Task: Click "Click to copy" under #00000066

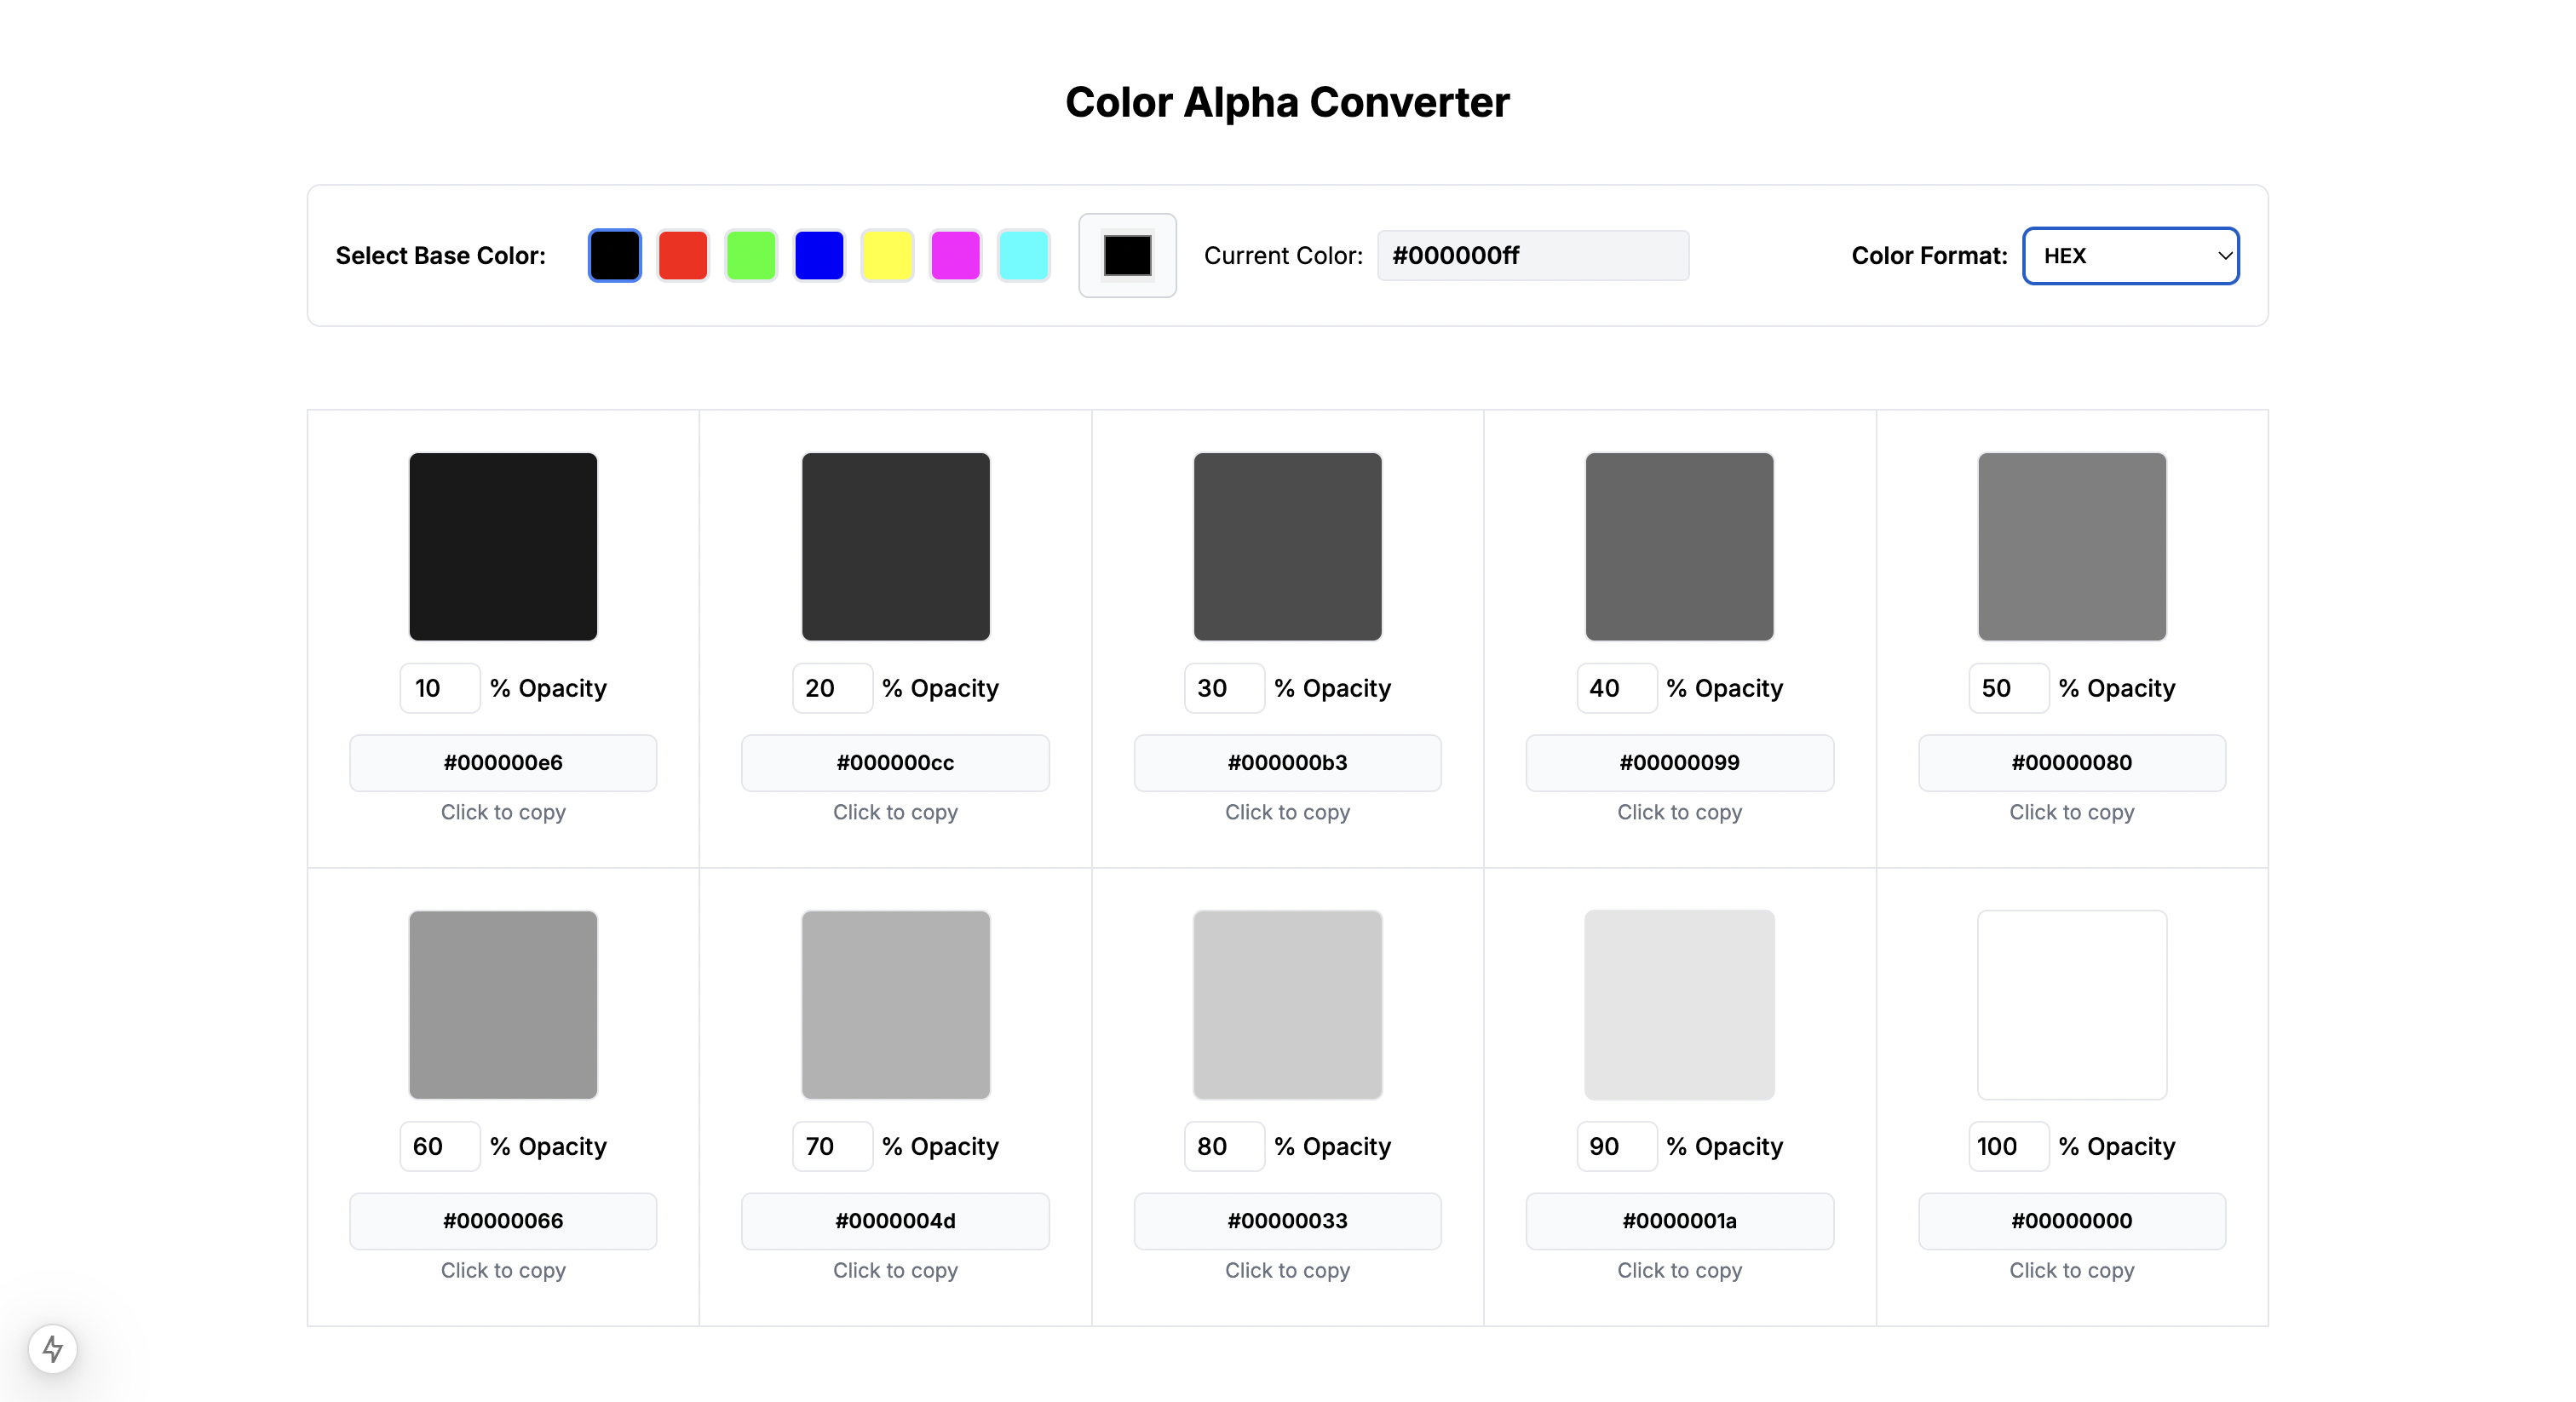Action: [x=503, y=1270]
